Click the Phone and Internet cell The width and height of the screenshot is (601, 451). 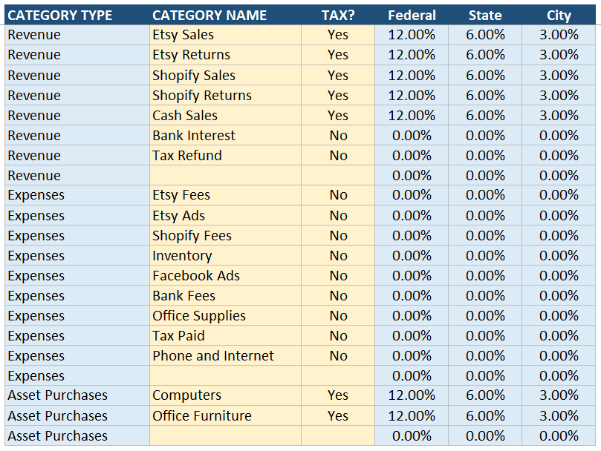(x=224, y=355)
